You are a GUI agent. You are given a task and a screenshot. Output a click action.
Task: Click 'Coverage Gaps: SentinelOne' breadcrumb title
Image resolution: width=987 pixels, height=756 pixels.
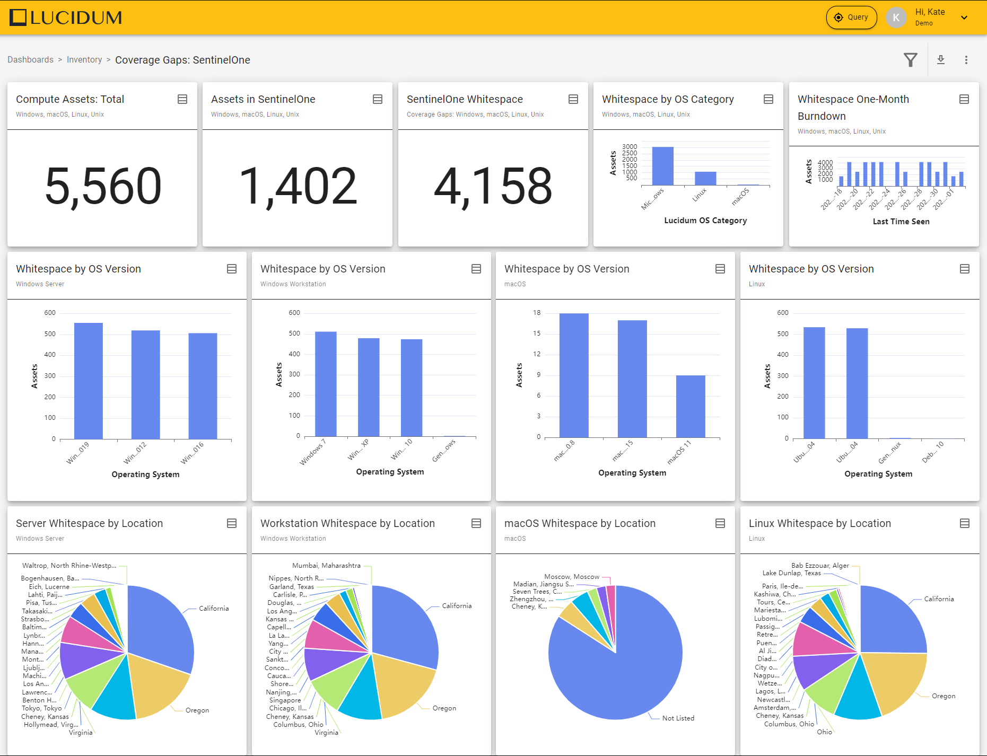click(182, 60)
